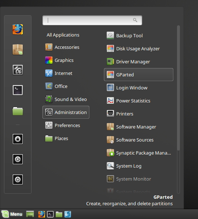Click inside the application search field
The height and width of the screenshot is (219, 198).
coord(92,20)
